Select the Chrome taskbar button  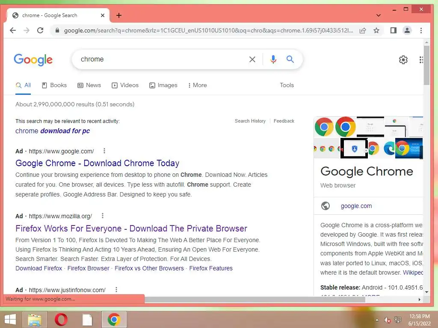114,319
